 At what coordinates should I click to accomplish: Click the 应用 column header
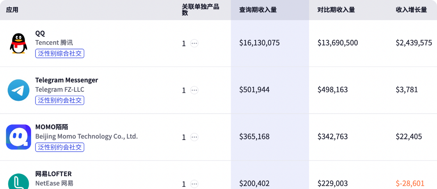point(12,10)
